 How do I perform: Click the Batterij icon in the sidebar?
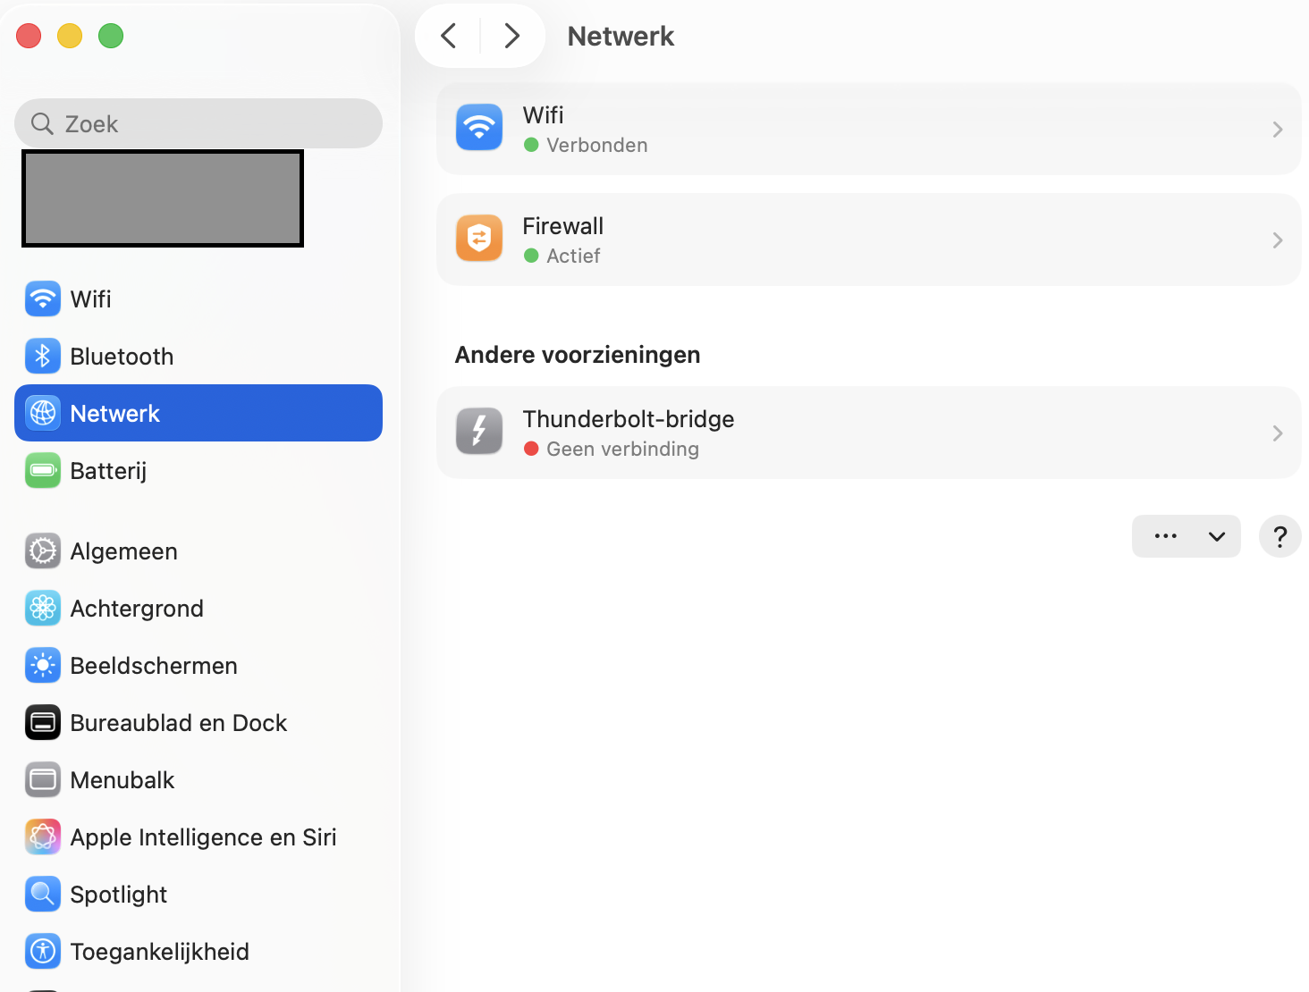(x=42, y=470)
